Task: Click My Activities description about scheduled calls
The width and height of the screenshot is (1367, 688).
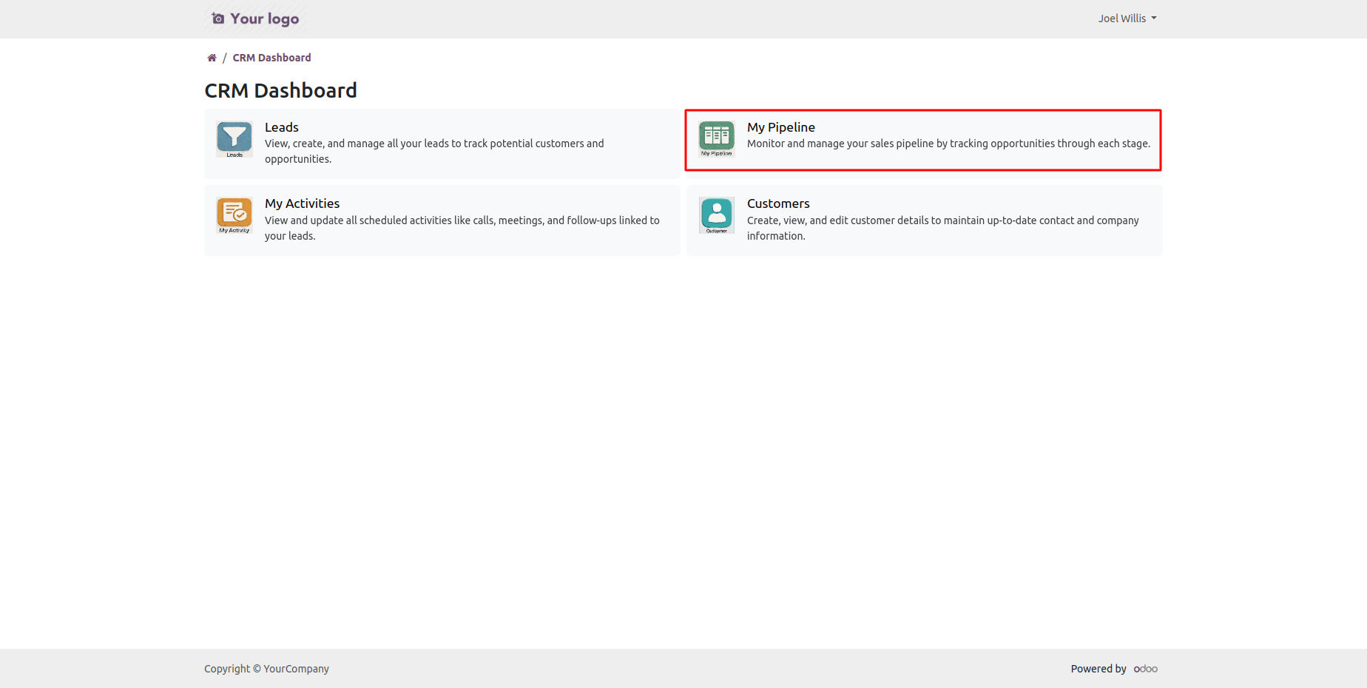Action: (x=462, y=228)
